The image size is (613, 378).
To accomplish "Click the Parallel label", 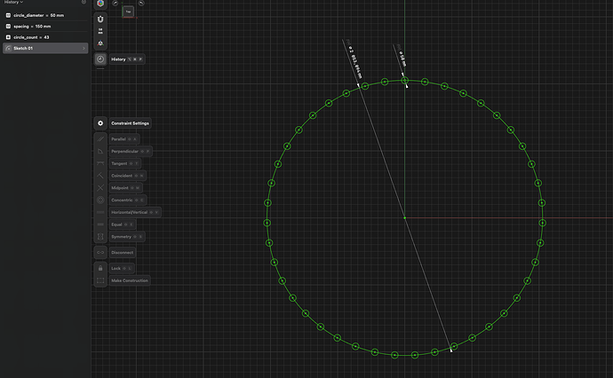I will click(118, 139).
